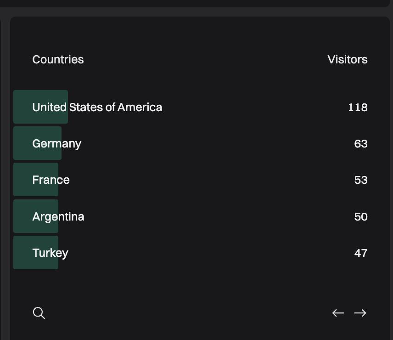Select the France entry
The image size is (393, 340).
tap(51, 180)
